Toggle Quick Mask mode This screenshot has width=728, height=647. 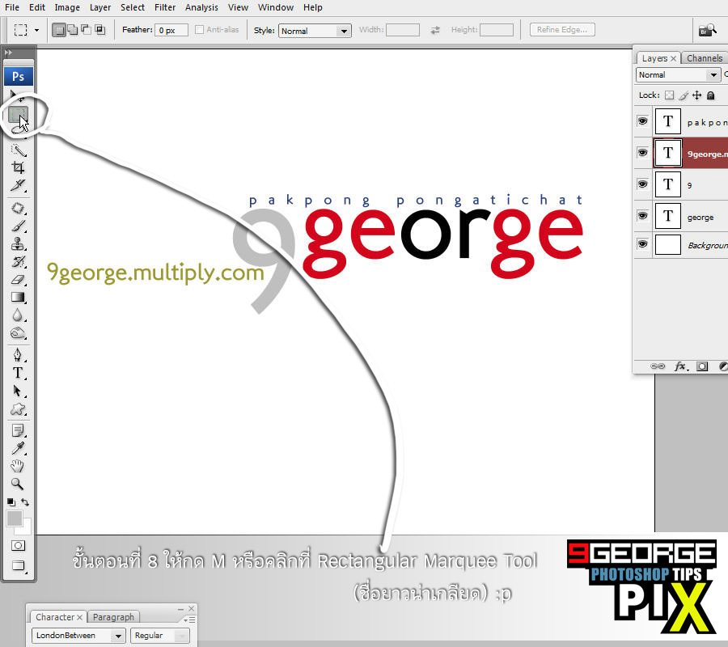tap(18, 545)
